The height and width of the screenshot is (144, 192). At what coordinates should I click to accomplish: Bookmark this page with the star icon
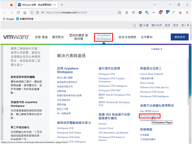click(119, 12)
